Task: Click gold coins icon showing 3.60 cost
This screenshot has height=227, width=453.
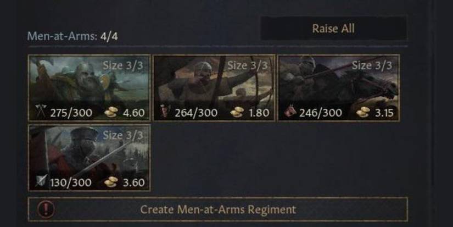Action: pos(111,182)
